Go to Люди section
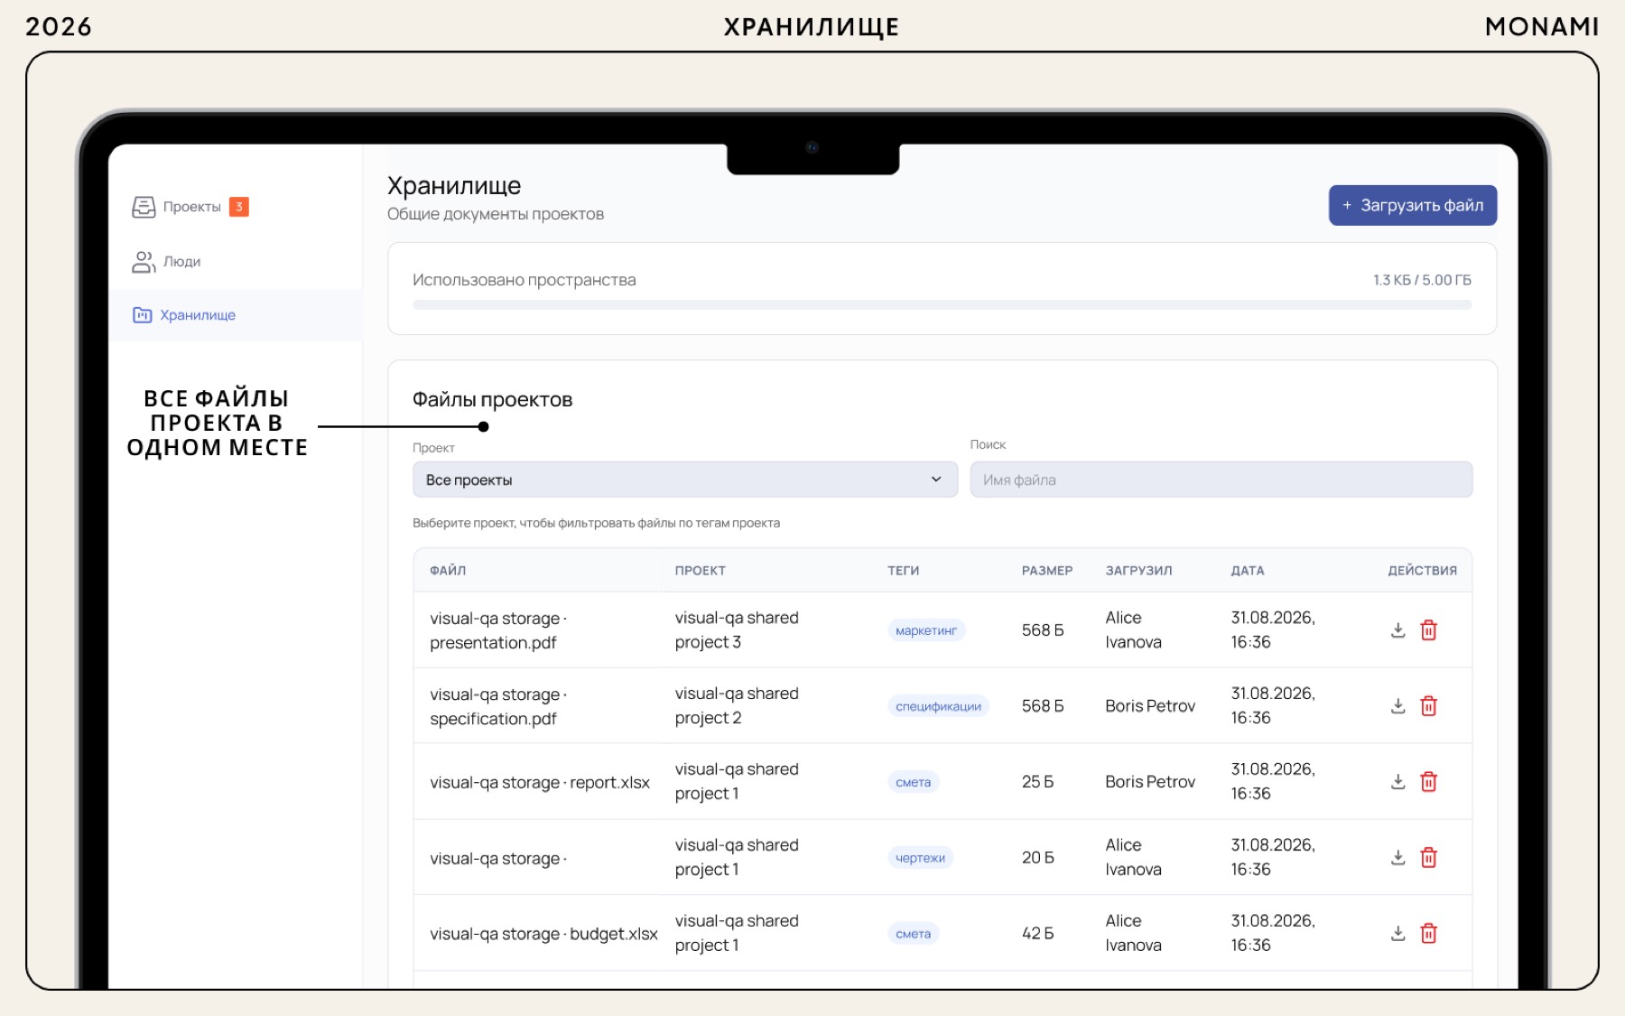Viewport: 1625px width, 1016px height. 181,262
